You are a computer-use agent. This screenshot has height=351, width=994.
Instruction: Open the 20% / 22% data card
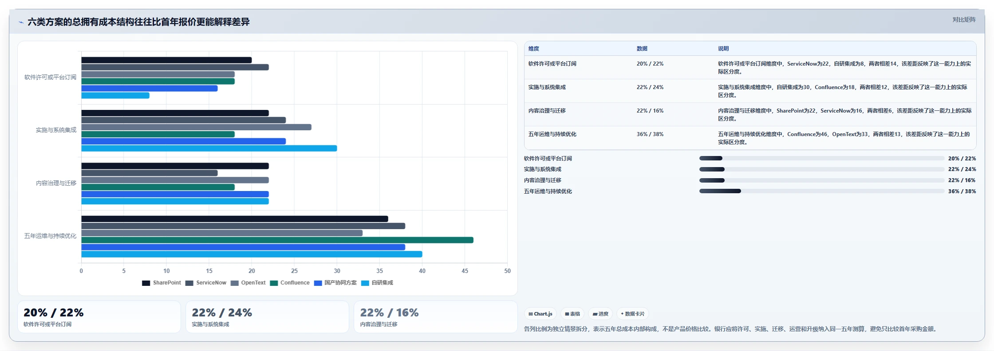99,317
